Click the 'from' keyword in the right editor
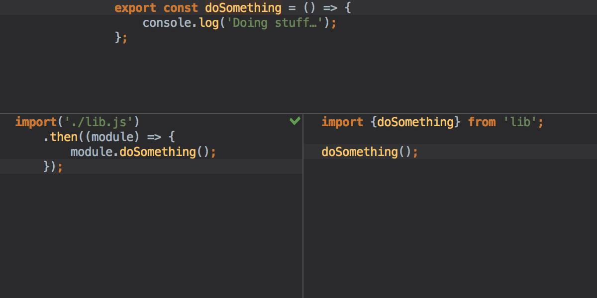This screenshot has height=298, width=597. click(482, 122)
